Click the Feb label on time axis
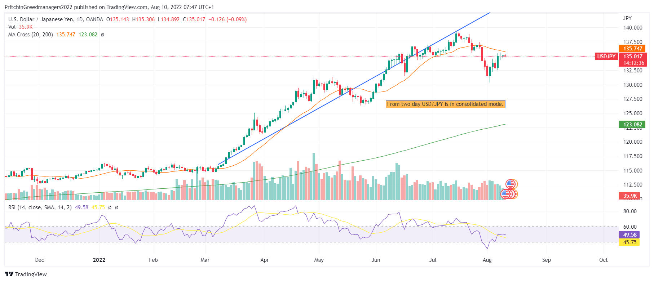 153,260
